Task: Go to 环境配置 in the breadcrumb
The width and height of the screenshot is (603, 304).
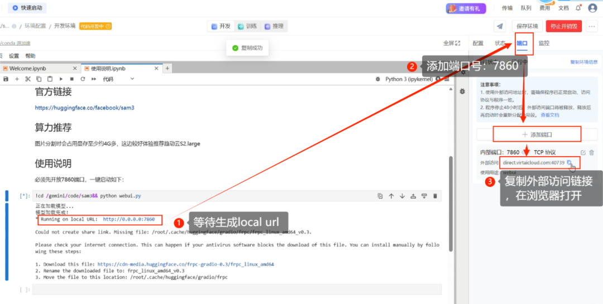Action: 35,26
